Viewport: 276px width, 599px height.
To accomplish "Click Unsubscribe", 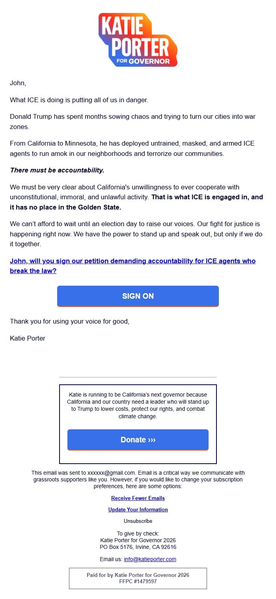I will pyautogui.click(x=138, y=521).
